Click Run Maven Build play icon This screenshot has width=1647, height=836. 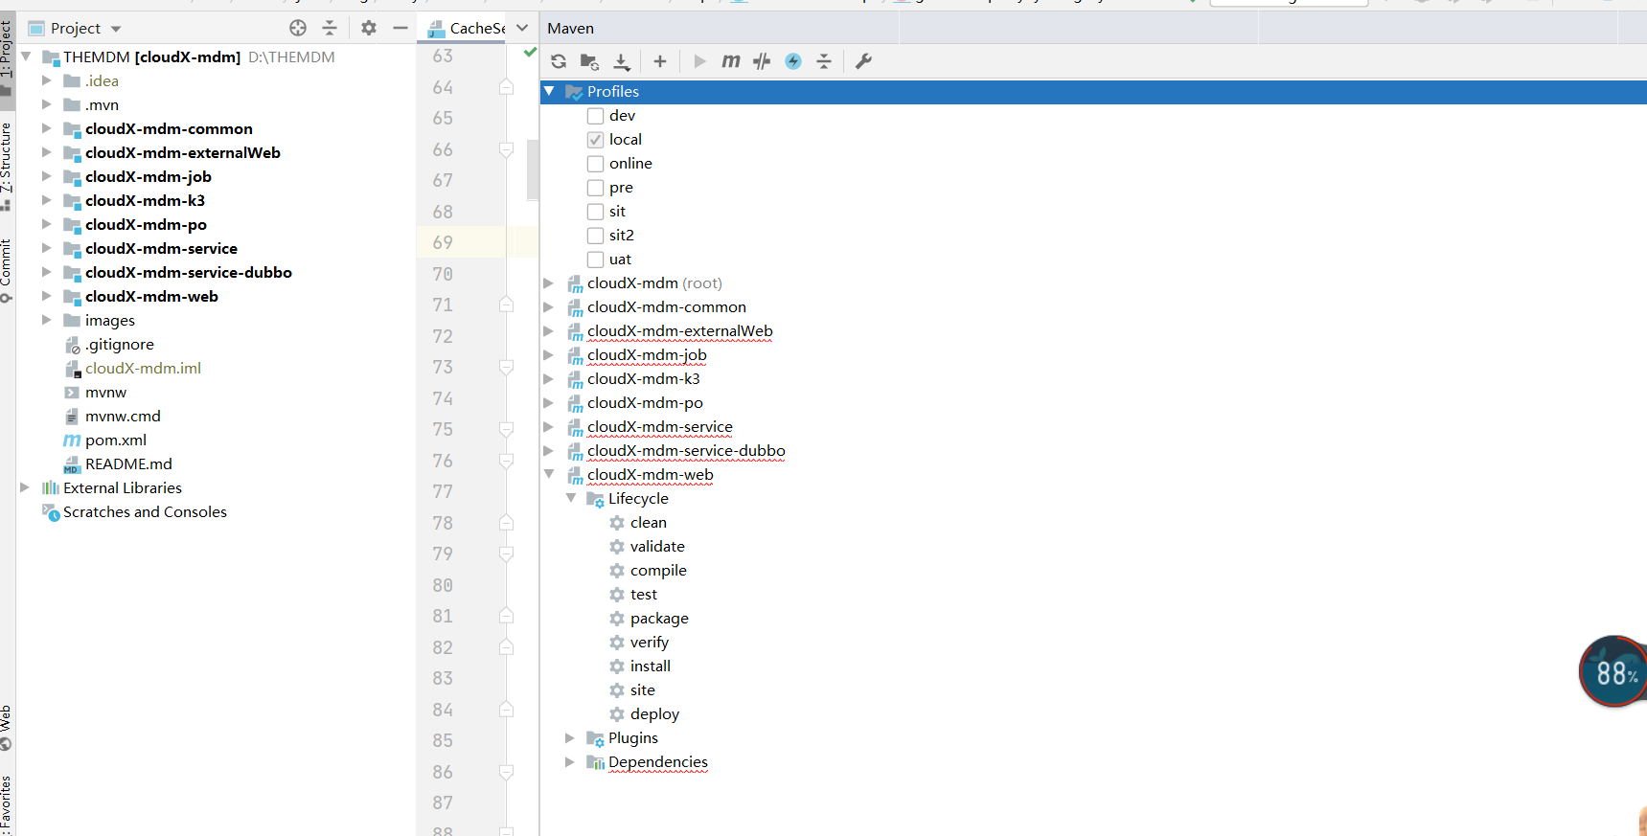pyautogui.click(x=699, y=61)
